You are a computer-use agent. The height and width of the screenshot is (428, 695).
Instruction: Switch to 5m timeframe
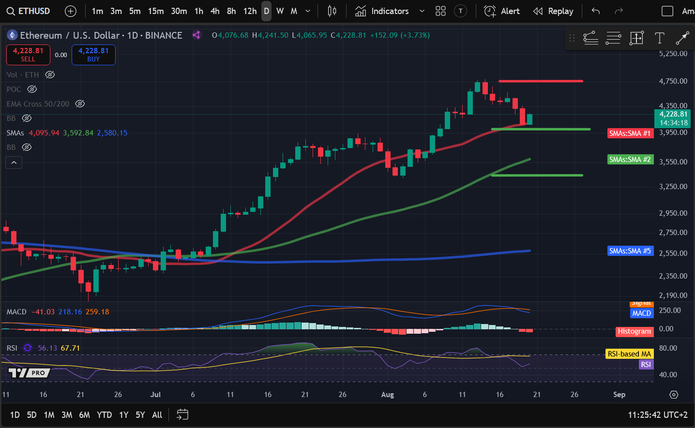[x=135, y=11]
